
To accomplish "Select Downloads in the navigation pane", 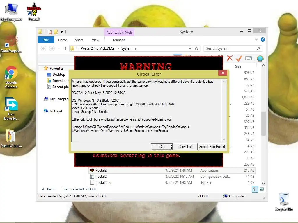I will coord(58,81).
